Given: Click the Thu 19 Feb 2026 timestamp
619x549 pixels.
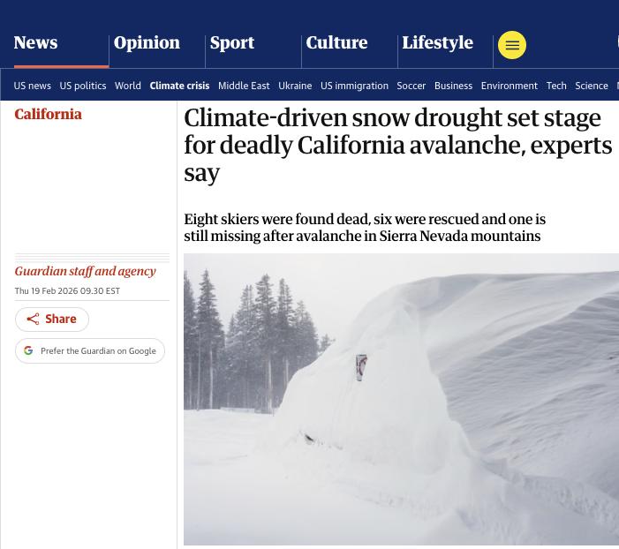Looking at the screenshot, I should [67, 291].
